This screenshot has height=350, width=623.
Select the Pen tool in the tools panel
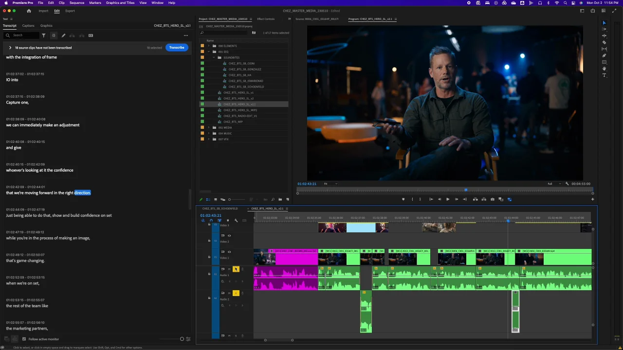point(605,55)
